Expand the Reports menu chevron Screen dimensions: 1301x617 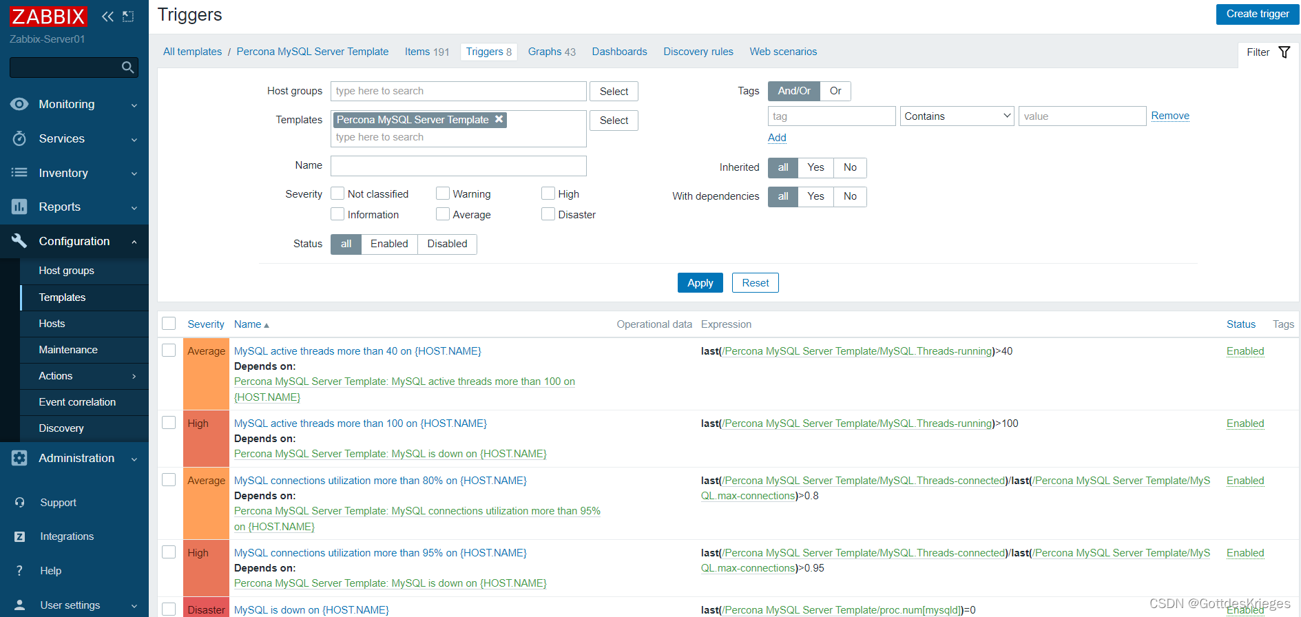tap(134, 208)
